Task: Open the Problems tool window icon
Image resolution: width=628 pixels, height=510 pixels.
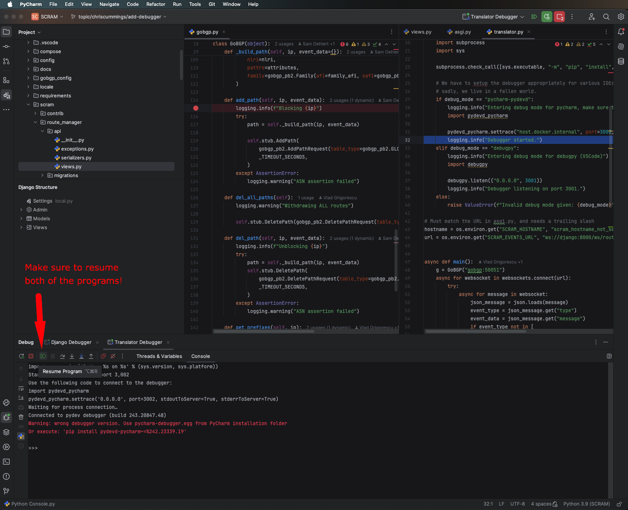Action: pyautogui.click(x=6, y=476)
